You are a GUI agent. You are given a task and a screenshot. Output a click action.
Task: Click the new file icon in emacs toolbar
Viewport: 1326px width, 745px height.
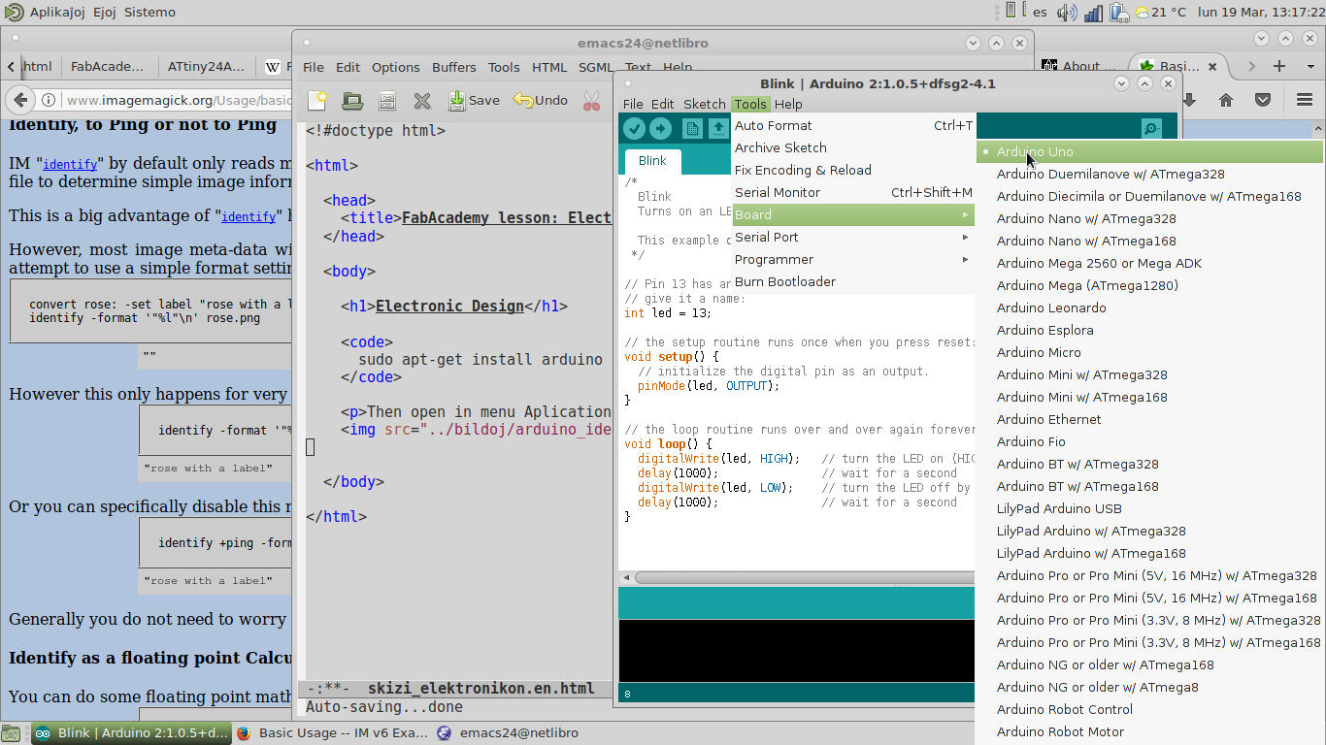(315, 99)
